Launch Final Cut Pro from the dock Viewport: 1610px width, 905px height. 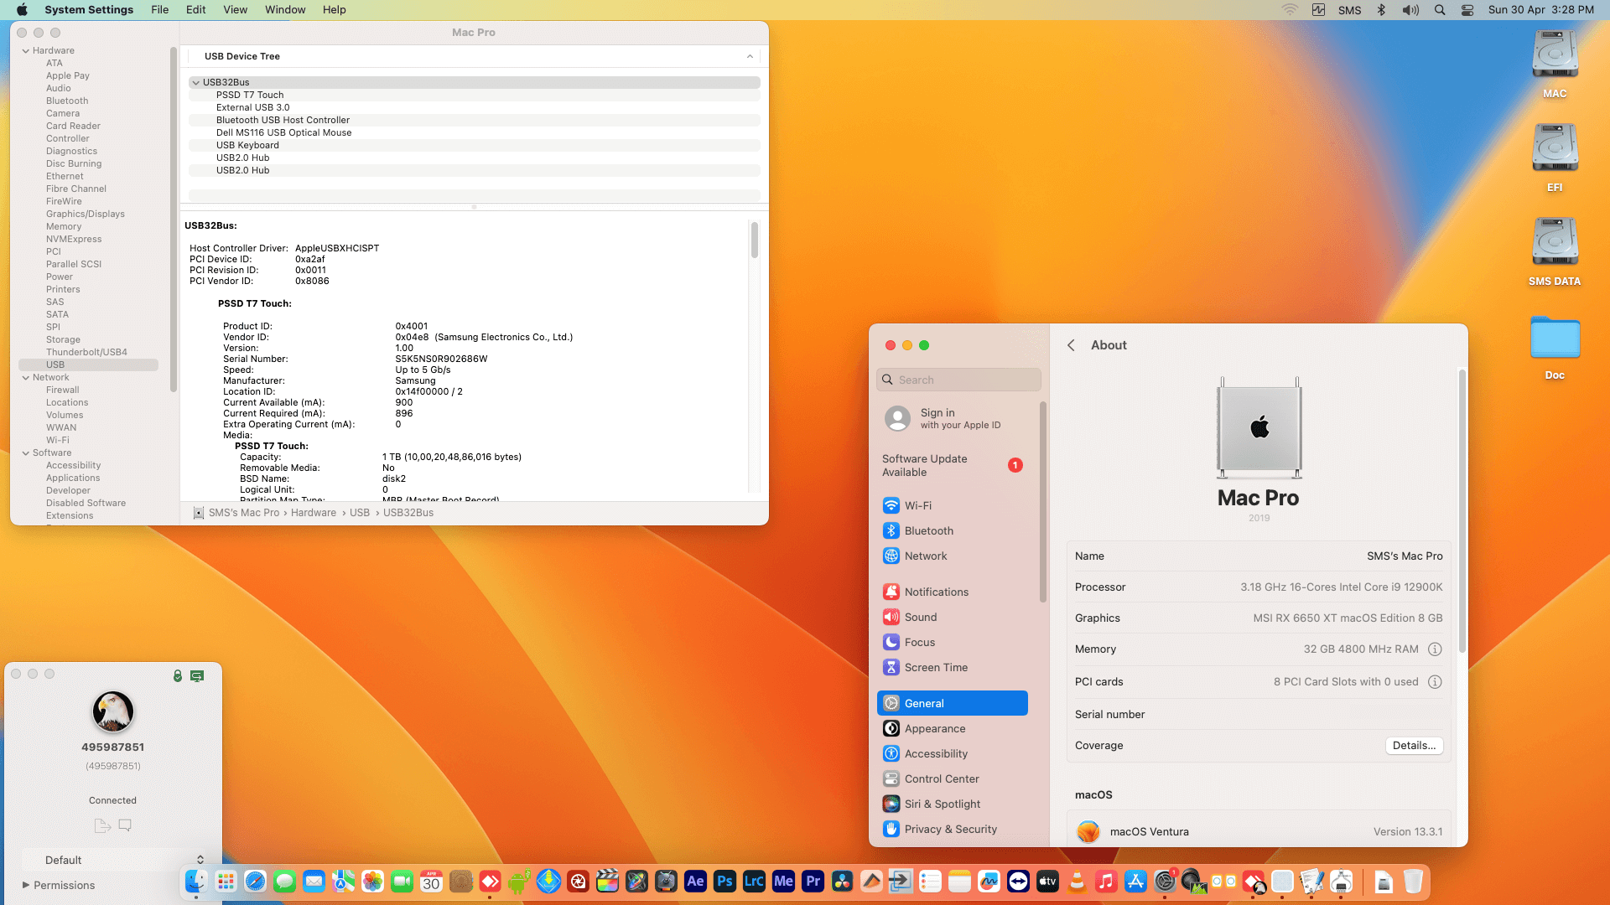coord(607,882)
